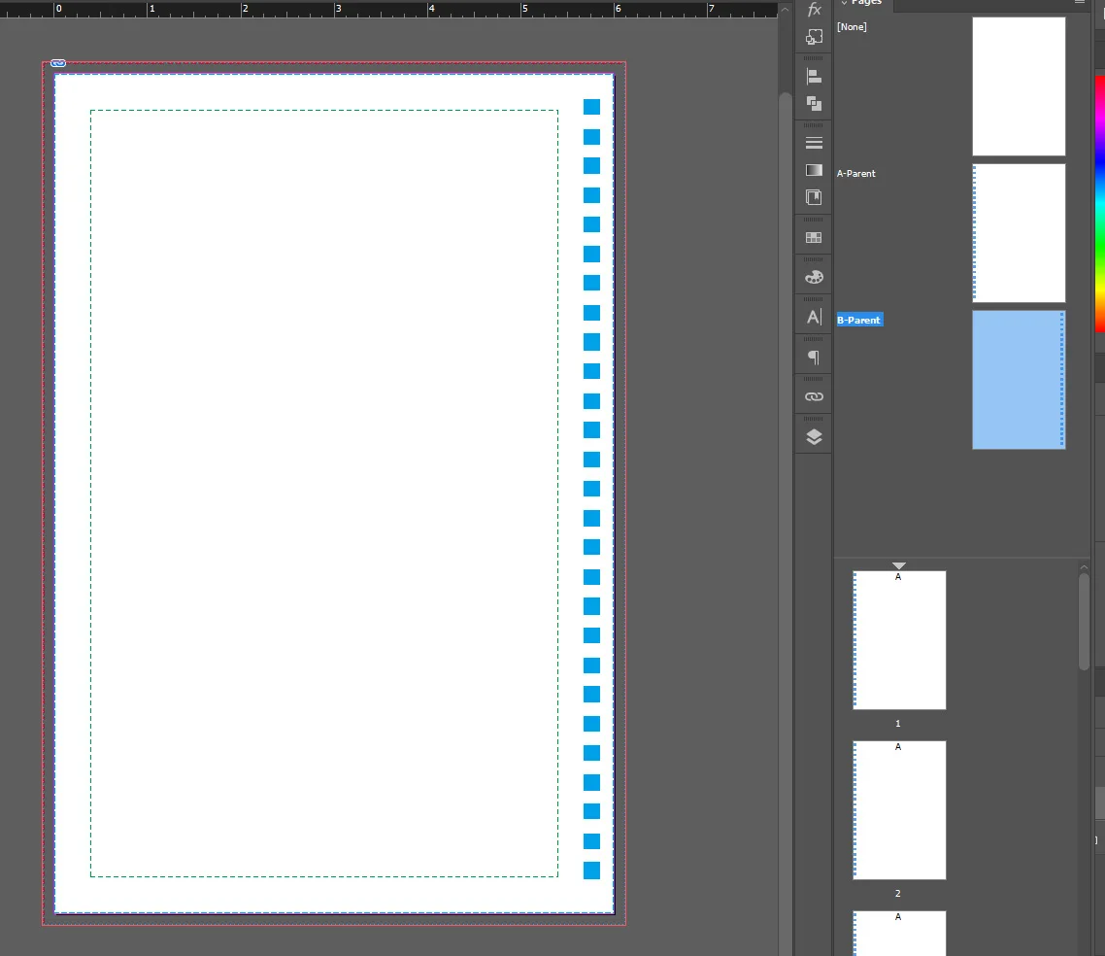The image size is (1105, 956).
Task: Open the Pages panel flyout menu
Action: [1079, 2]
